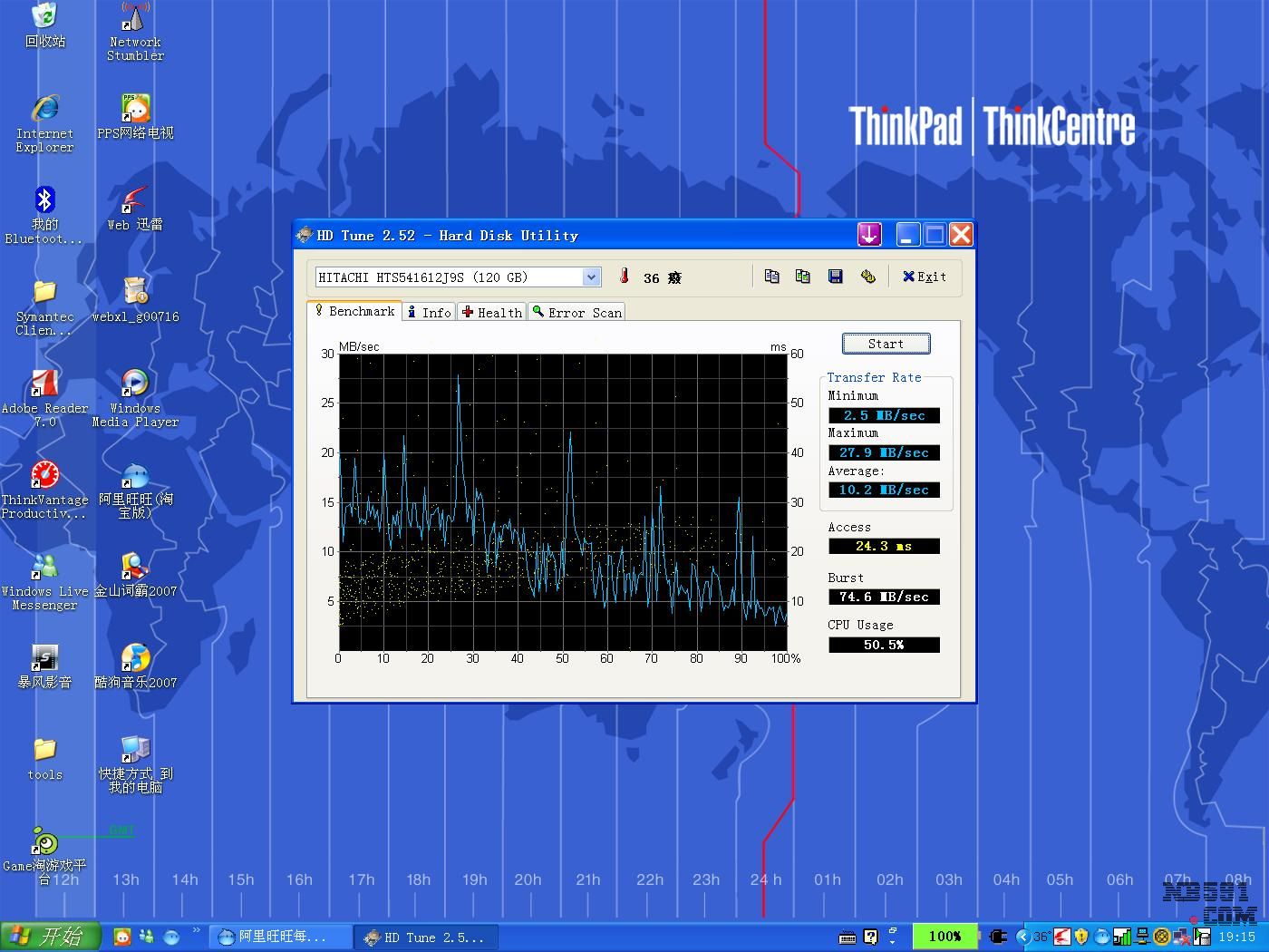
Task: Click the HD Tune taskbar button
Action: click(x=424, y=937)
